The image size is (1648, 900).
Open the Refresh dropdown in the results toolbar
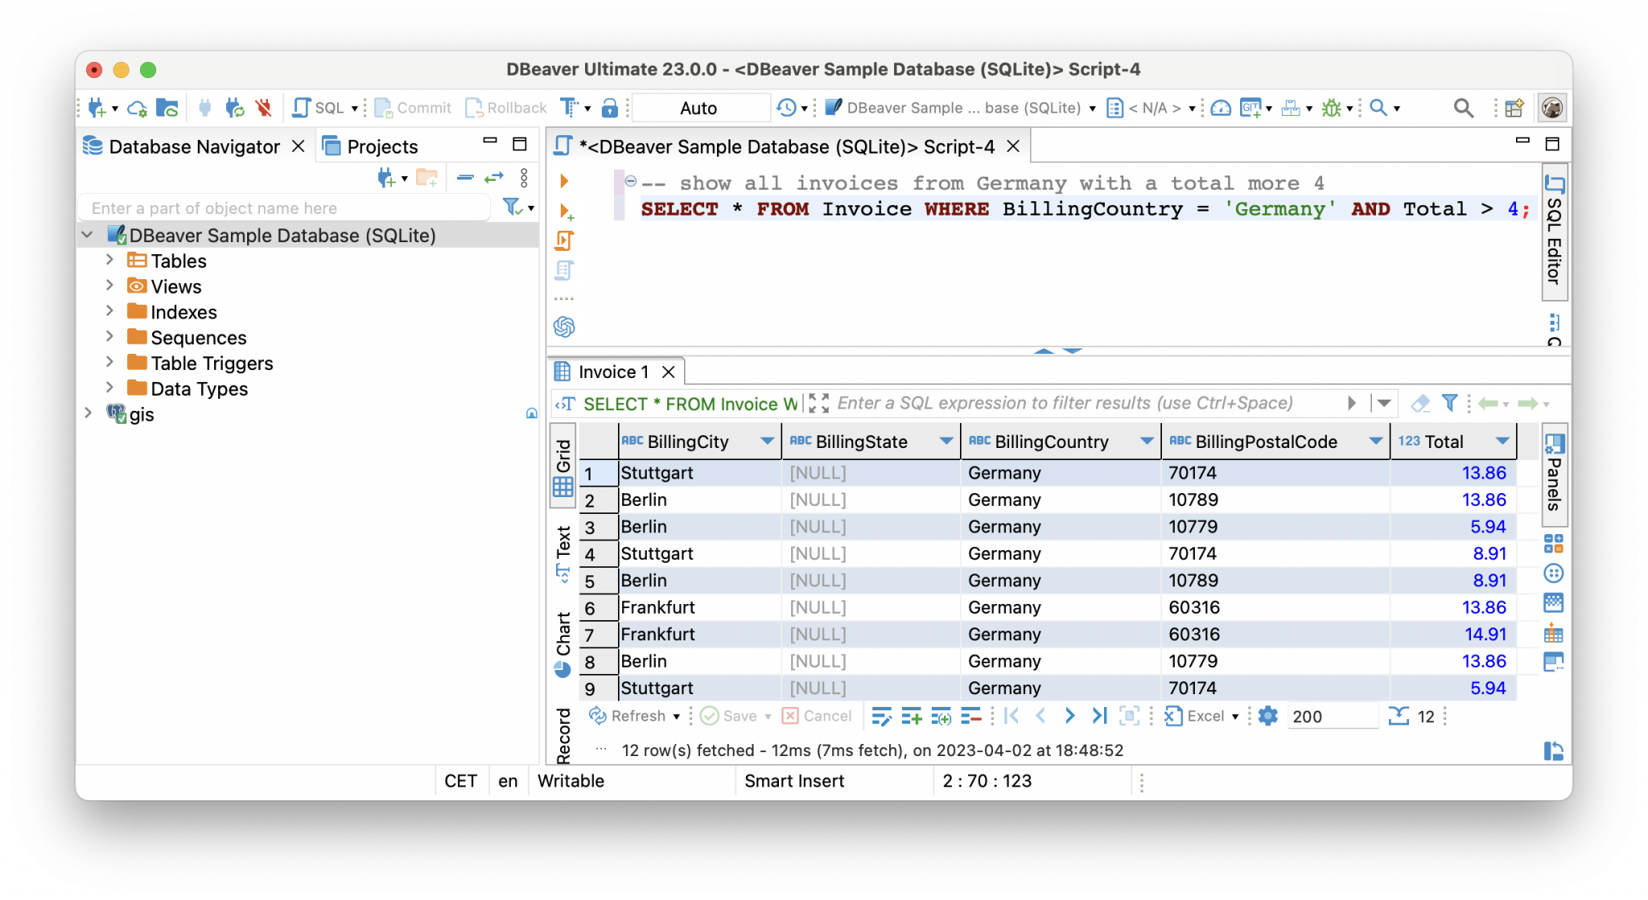677,716
